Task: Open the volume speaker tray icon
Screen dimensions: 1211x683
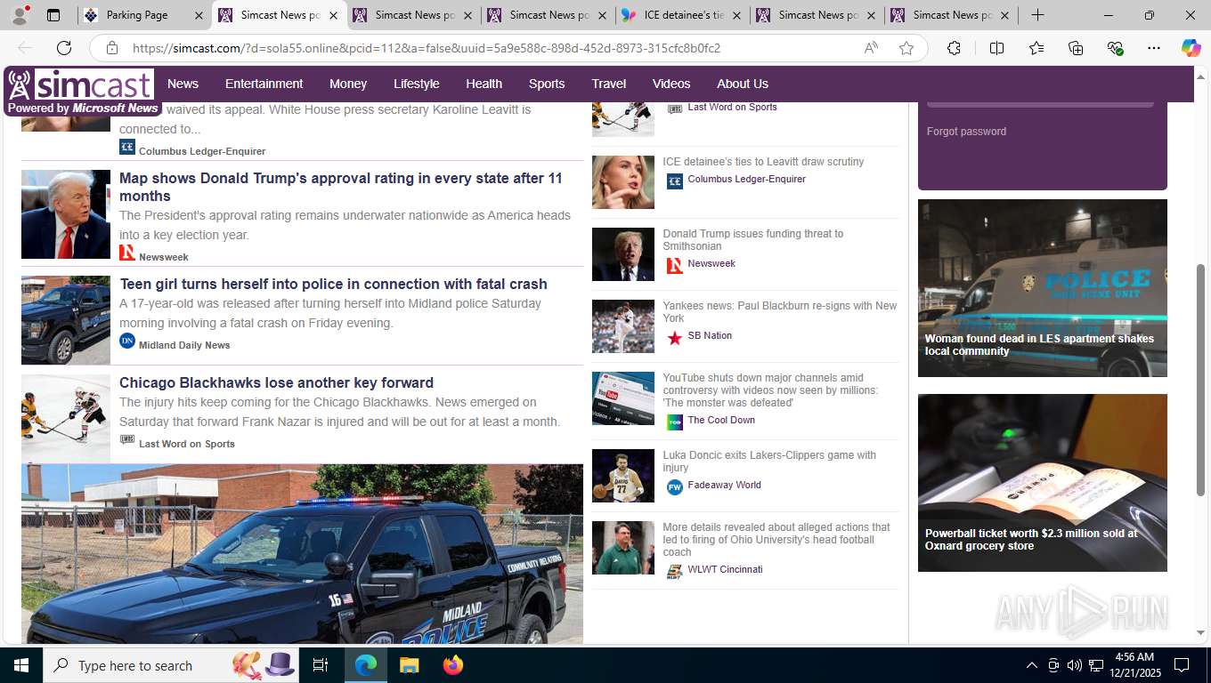Action: 1074,665
